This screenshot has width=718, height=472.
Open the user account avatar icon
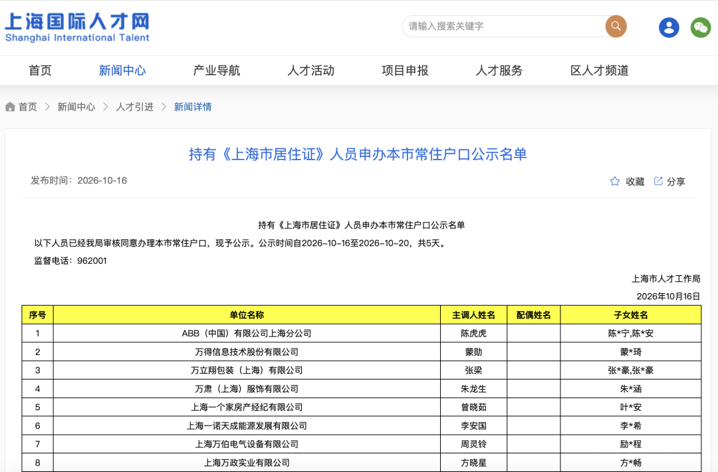pos(669,27)
